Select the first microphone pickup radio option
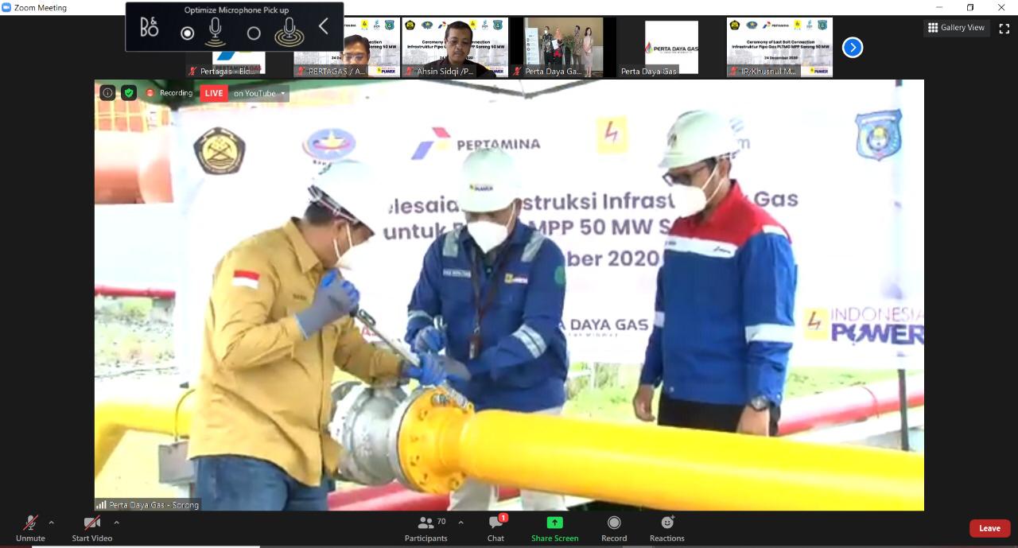This screenshot has width=1018, height=548. pos(187,33)
